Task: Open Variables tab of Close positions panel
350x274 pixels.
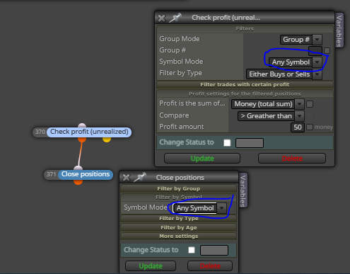Action: tap(243, 190)
